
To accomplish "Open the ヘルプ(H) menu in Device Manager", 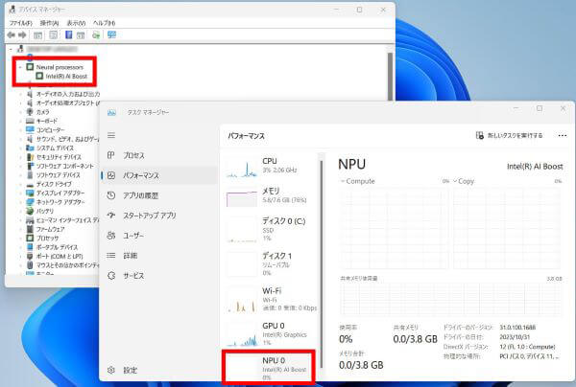I will pyautogui.click(x=104, y=23).
